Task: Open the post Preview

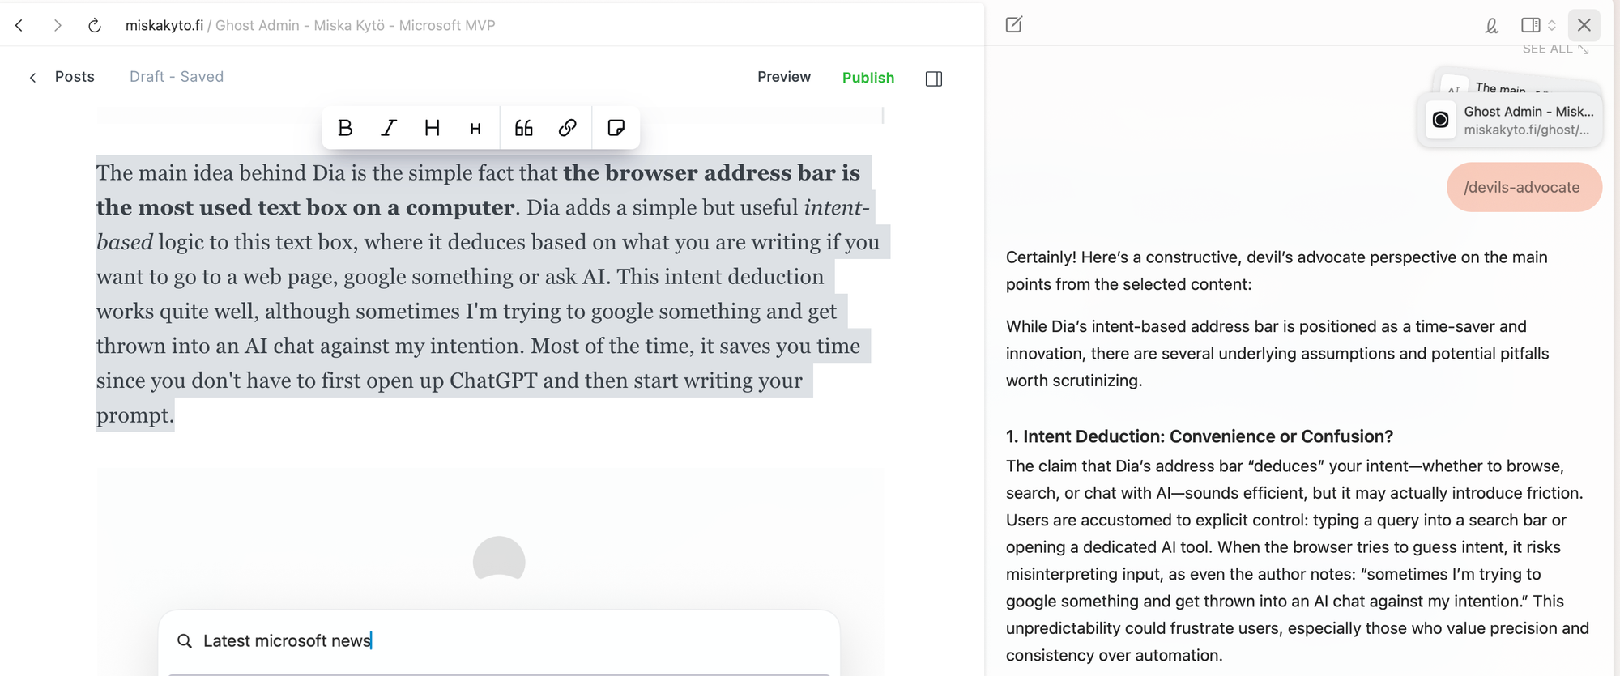Action: pos(783,77)
